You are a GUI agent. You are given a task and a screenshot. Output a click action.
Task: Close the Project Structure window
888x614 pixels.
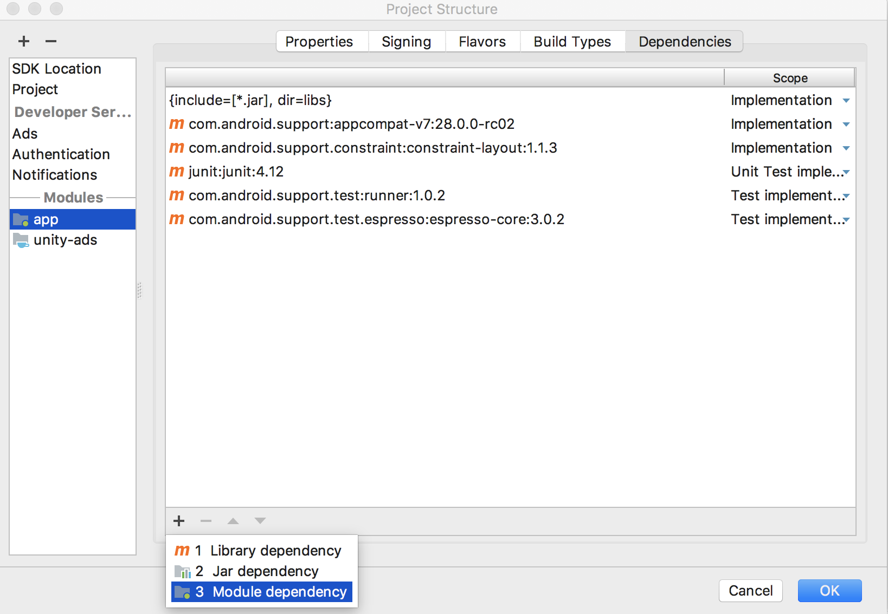(x=13, y=9)
